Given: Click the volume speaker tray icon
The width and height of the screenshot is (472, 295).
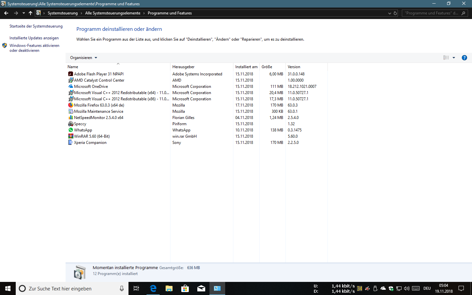Looking at the screenshot, I should (407, 288).
